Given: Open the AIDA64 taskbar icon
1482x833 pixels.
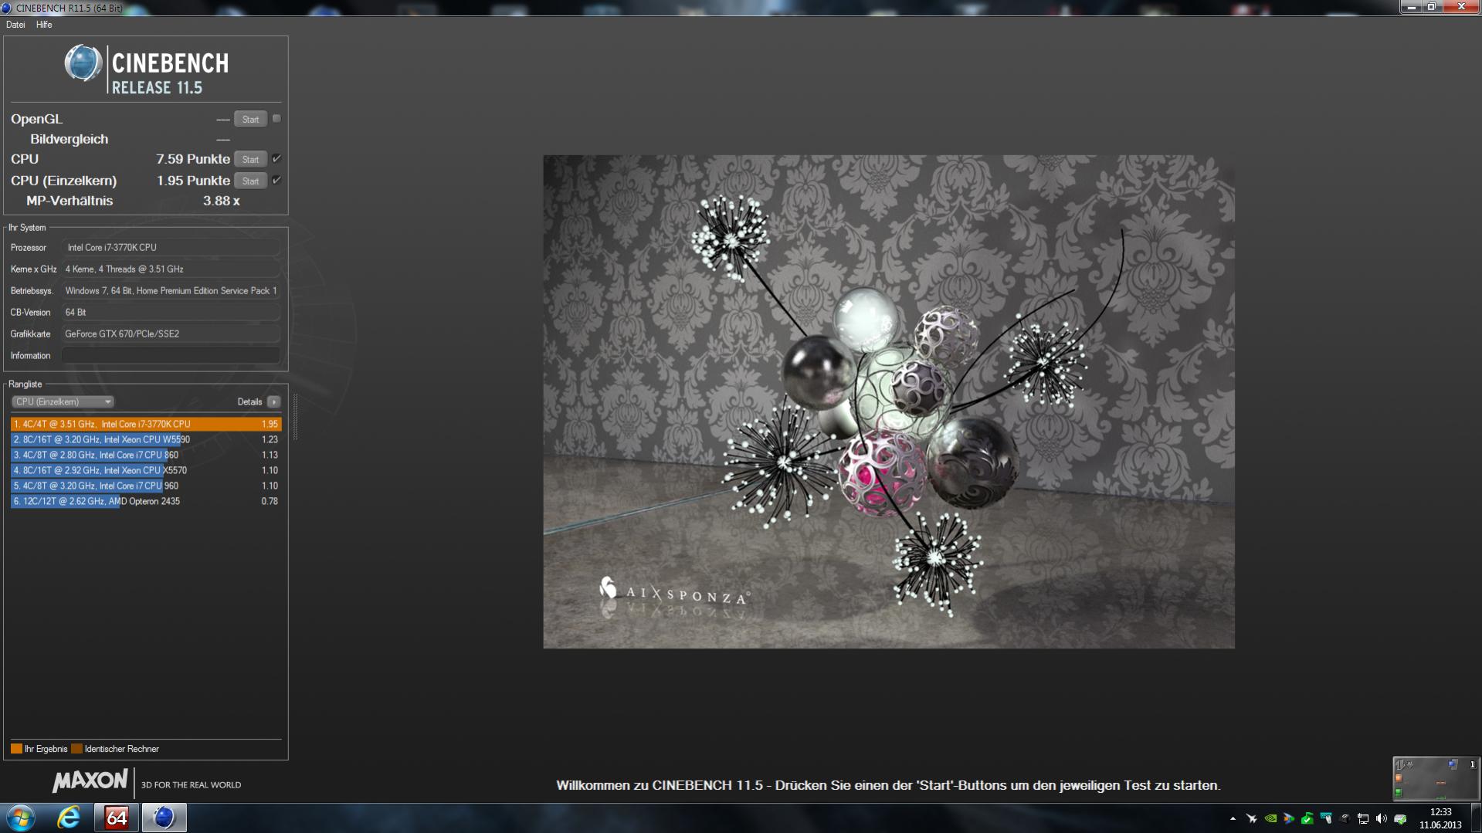Looking at the screenshot, I should [117, 818].
